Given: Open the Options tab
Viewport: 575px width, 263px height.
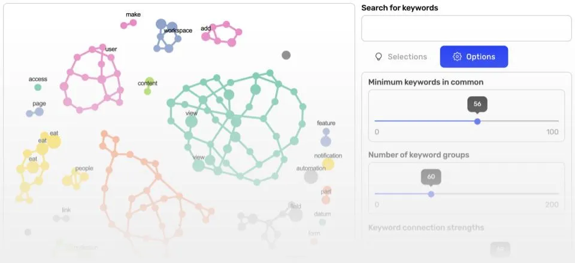Looking at the screenshot, I should tap(474, 57).
